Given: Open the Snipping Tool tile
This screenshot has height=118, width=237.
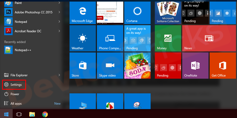Looking at the screenshot, I should pyautogui.click(x=137, y=101).
